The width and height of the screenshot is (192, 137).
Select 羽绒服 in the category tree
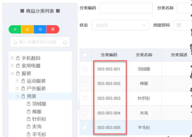(39, 104)
